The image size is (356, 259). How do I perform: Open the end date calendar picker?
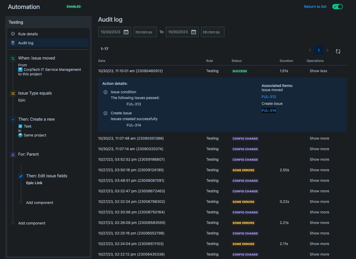coord(194,32)
